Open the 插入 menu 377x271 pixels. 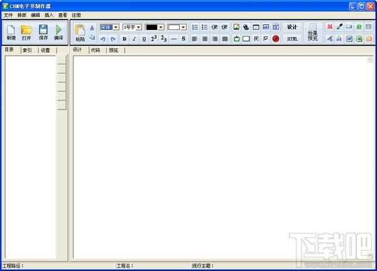[x=49, y=15]
